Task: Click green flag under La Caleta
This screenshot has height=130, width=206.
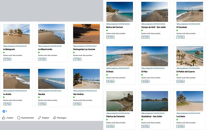Action: pyautogui.click(x=177, y=120)
